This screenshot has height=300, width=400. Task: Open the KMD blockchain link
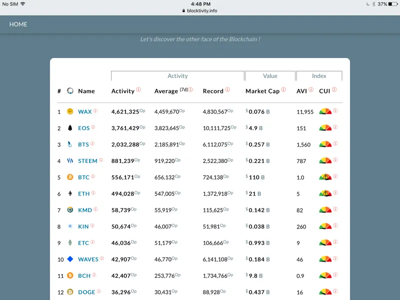[x=85, y=210]
